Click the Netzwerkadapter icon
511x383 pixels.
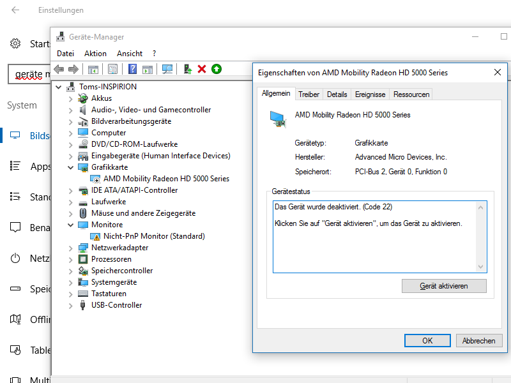click(x=83, y=248)
